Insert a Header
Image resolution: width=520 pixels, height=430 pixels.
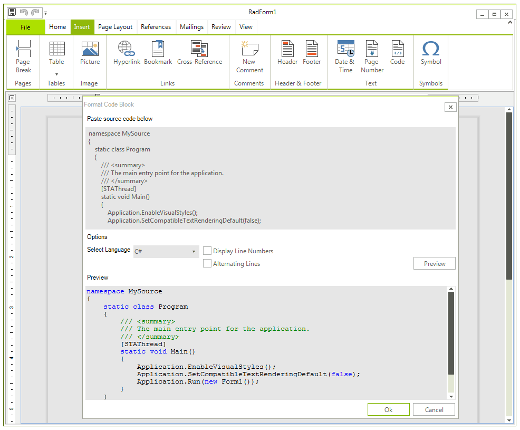click(287, 55)
